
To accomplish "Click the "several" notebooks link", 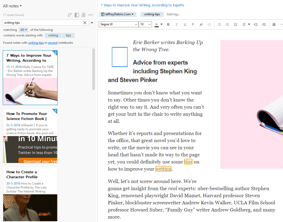I will coord(53,42).
